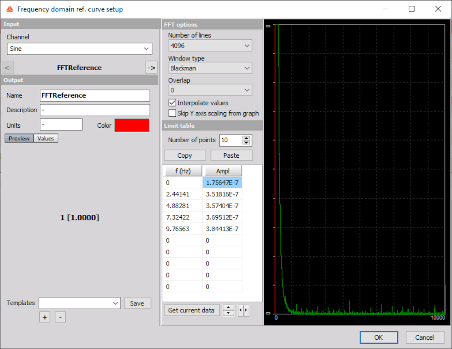Switch to the Preview tab
The width and height of the screenshot is (452, 349).
click(19, 138)
